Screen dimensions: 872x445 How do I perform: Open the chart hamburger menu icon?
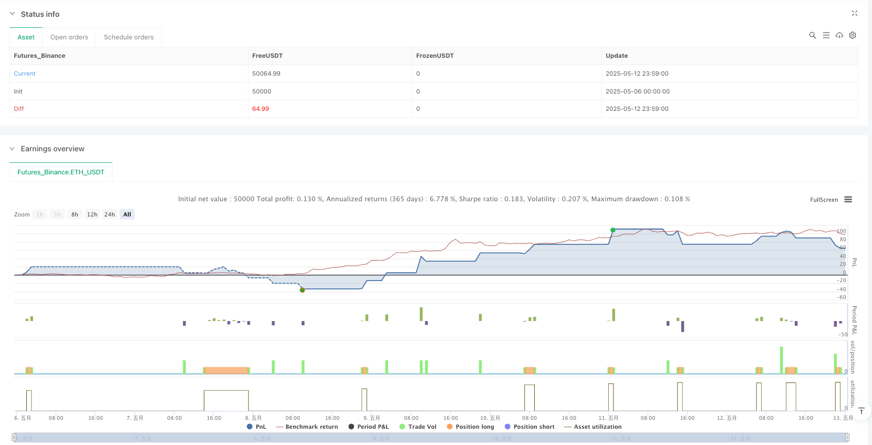point(848,200)
